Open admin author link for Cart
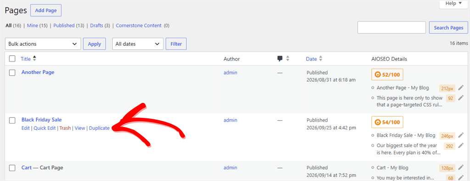The image size is (470, 181). pos(230,168)
